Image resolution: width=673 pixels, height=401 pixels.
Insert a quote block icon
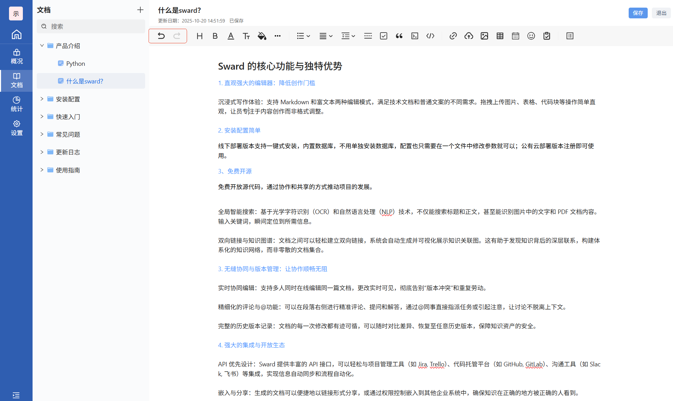[x=399, y=36]
